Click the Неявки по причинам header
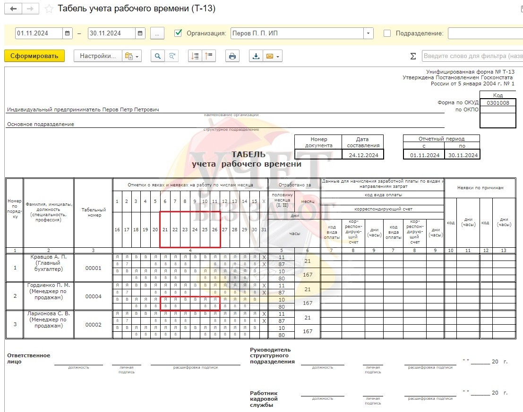 [x=480, y=188]
